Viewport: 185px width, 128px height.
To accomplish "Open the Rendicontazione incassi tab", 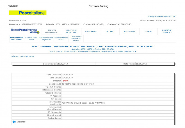I will click(x=61, y=39).
